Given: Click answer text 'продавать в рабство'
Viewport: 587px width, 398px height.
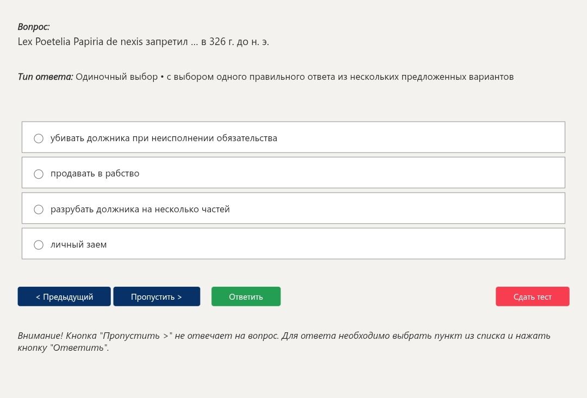Looking at the screenshot, I should coord(95,174).
